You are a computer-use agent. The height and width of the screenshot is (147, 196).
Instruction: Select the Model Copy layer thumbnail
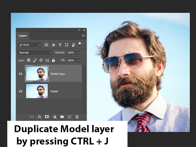pyautogui.click(x=37, y=73)
